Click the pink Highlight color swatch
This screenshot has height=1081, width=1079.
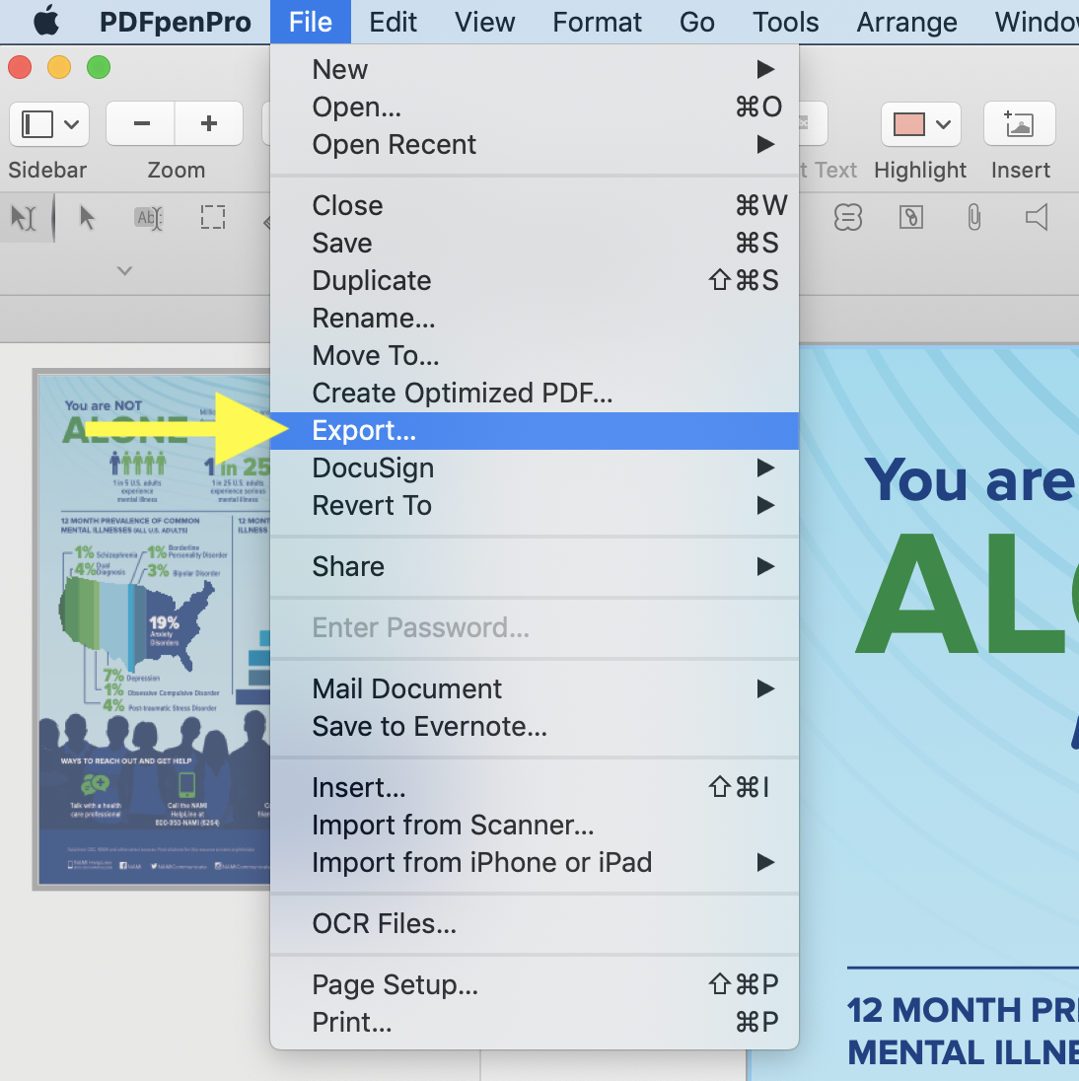[x=908, y=125]
